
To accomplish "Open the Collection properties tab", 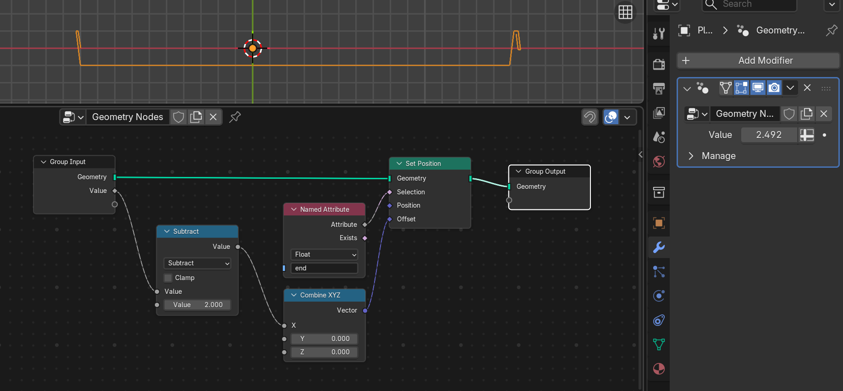I will (659, 193).
